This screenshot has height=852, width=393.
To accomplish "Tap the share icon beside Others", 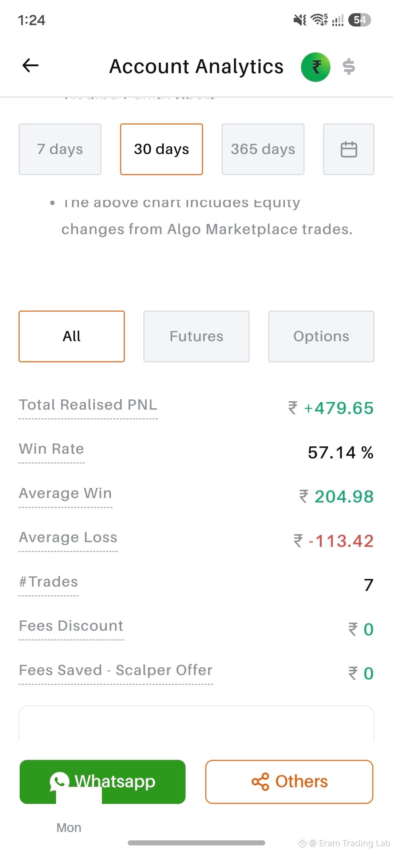I will [260, 782].
